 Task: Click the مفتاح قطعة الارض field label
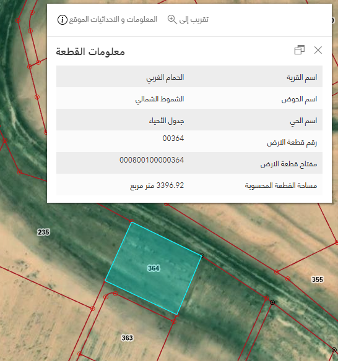point(288,164)
